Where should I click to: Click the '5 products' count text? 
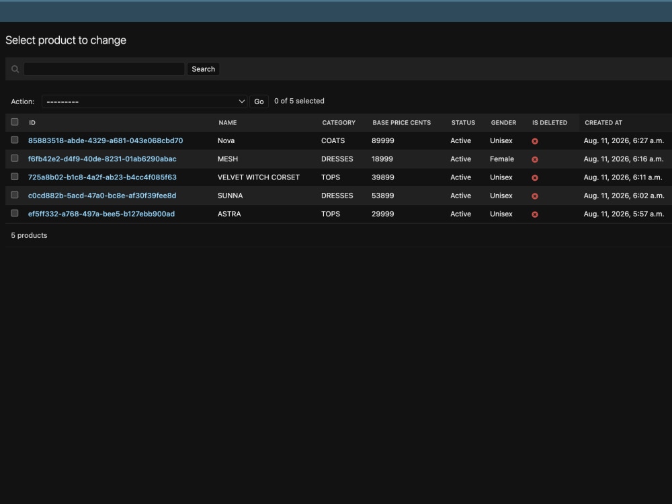pyautogui.click(x=29, y=235)
